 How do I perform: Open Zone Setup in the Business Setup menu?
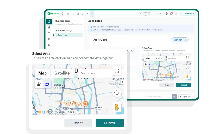click(69, 35)
